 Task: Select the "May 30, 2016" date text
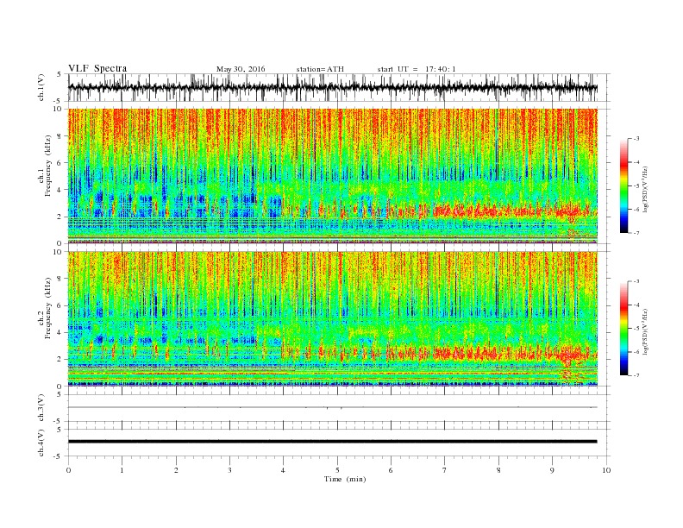coord(241,69)
